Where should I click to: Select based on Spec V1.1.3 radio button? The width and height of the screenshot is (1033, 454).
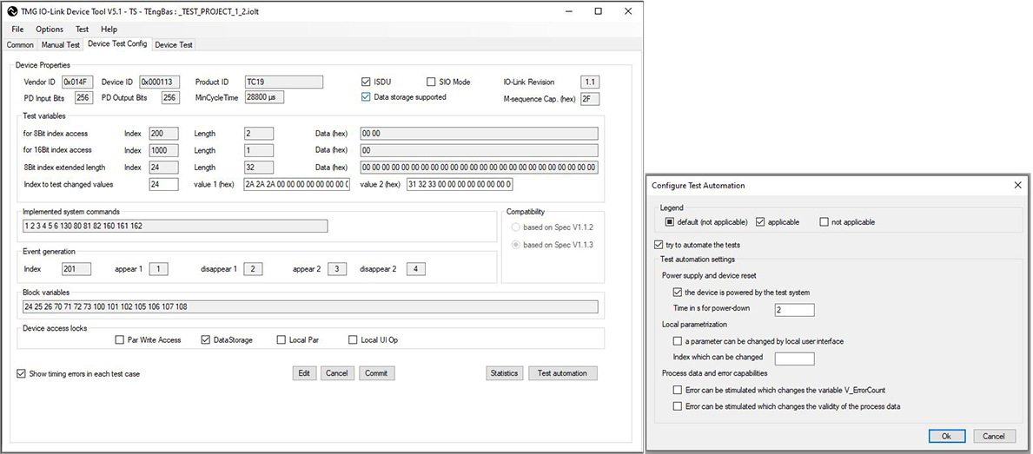tap(516, 245)
